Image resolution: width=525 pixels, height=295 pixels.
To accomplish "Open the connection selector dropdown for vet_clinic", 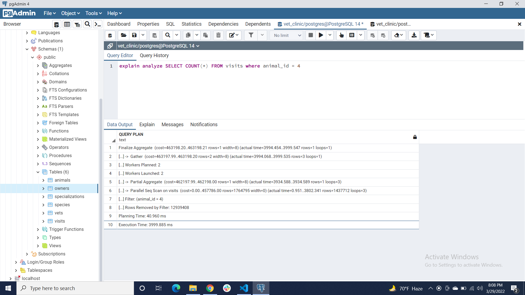I will tap(198, 46).
